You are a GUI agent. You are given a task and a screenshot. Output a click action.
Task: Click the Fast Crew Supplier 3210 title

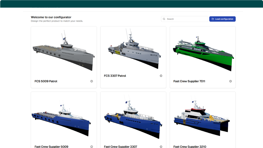[x=190, y=146]
